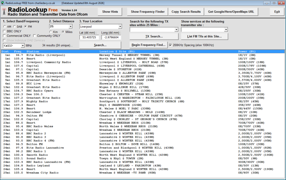Click the Search... button
This screenshot has width=286, height=180.
[x=100, y=45]
